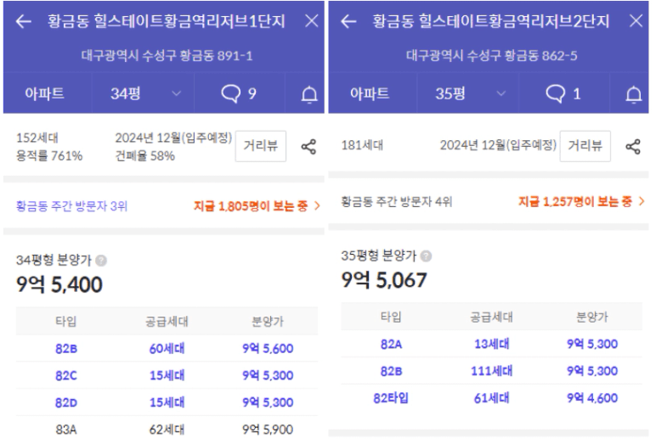
Task: Click 181세대 household count
Action: [x=362, y=145]
